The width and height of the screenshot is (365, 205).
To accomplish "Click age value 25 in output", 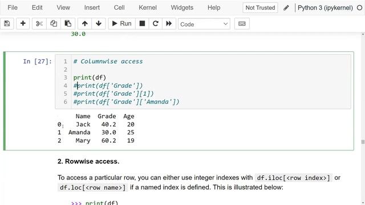I will coord(131,132).
